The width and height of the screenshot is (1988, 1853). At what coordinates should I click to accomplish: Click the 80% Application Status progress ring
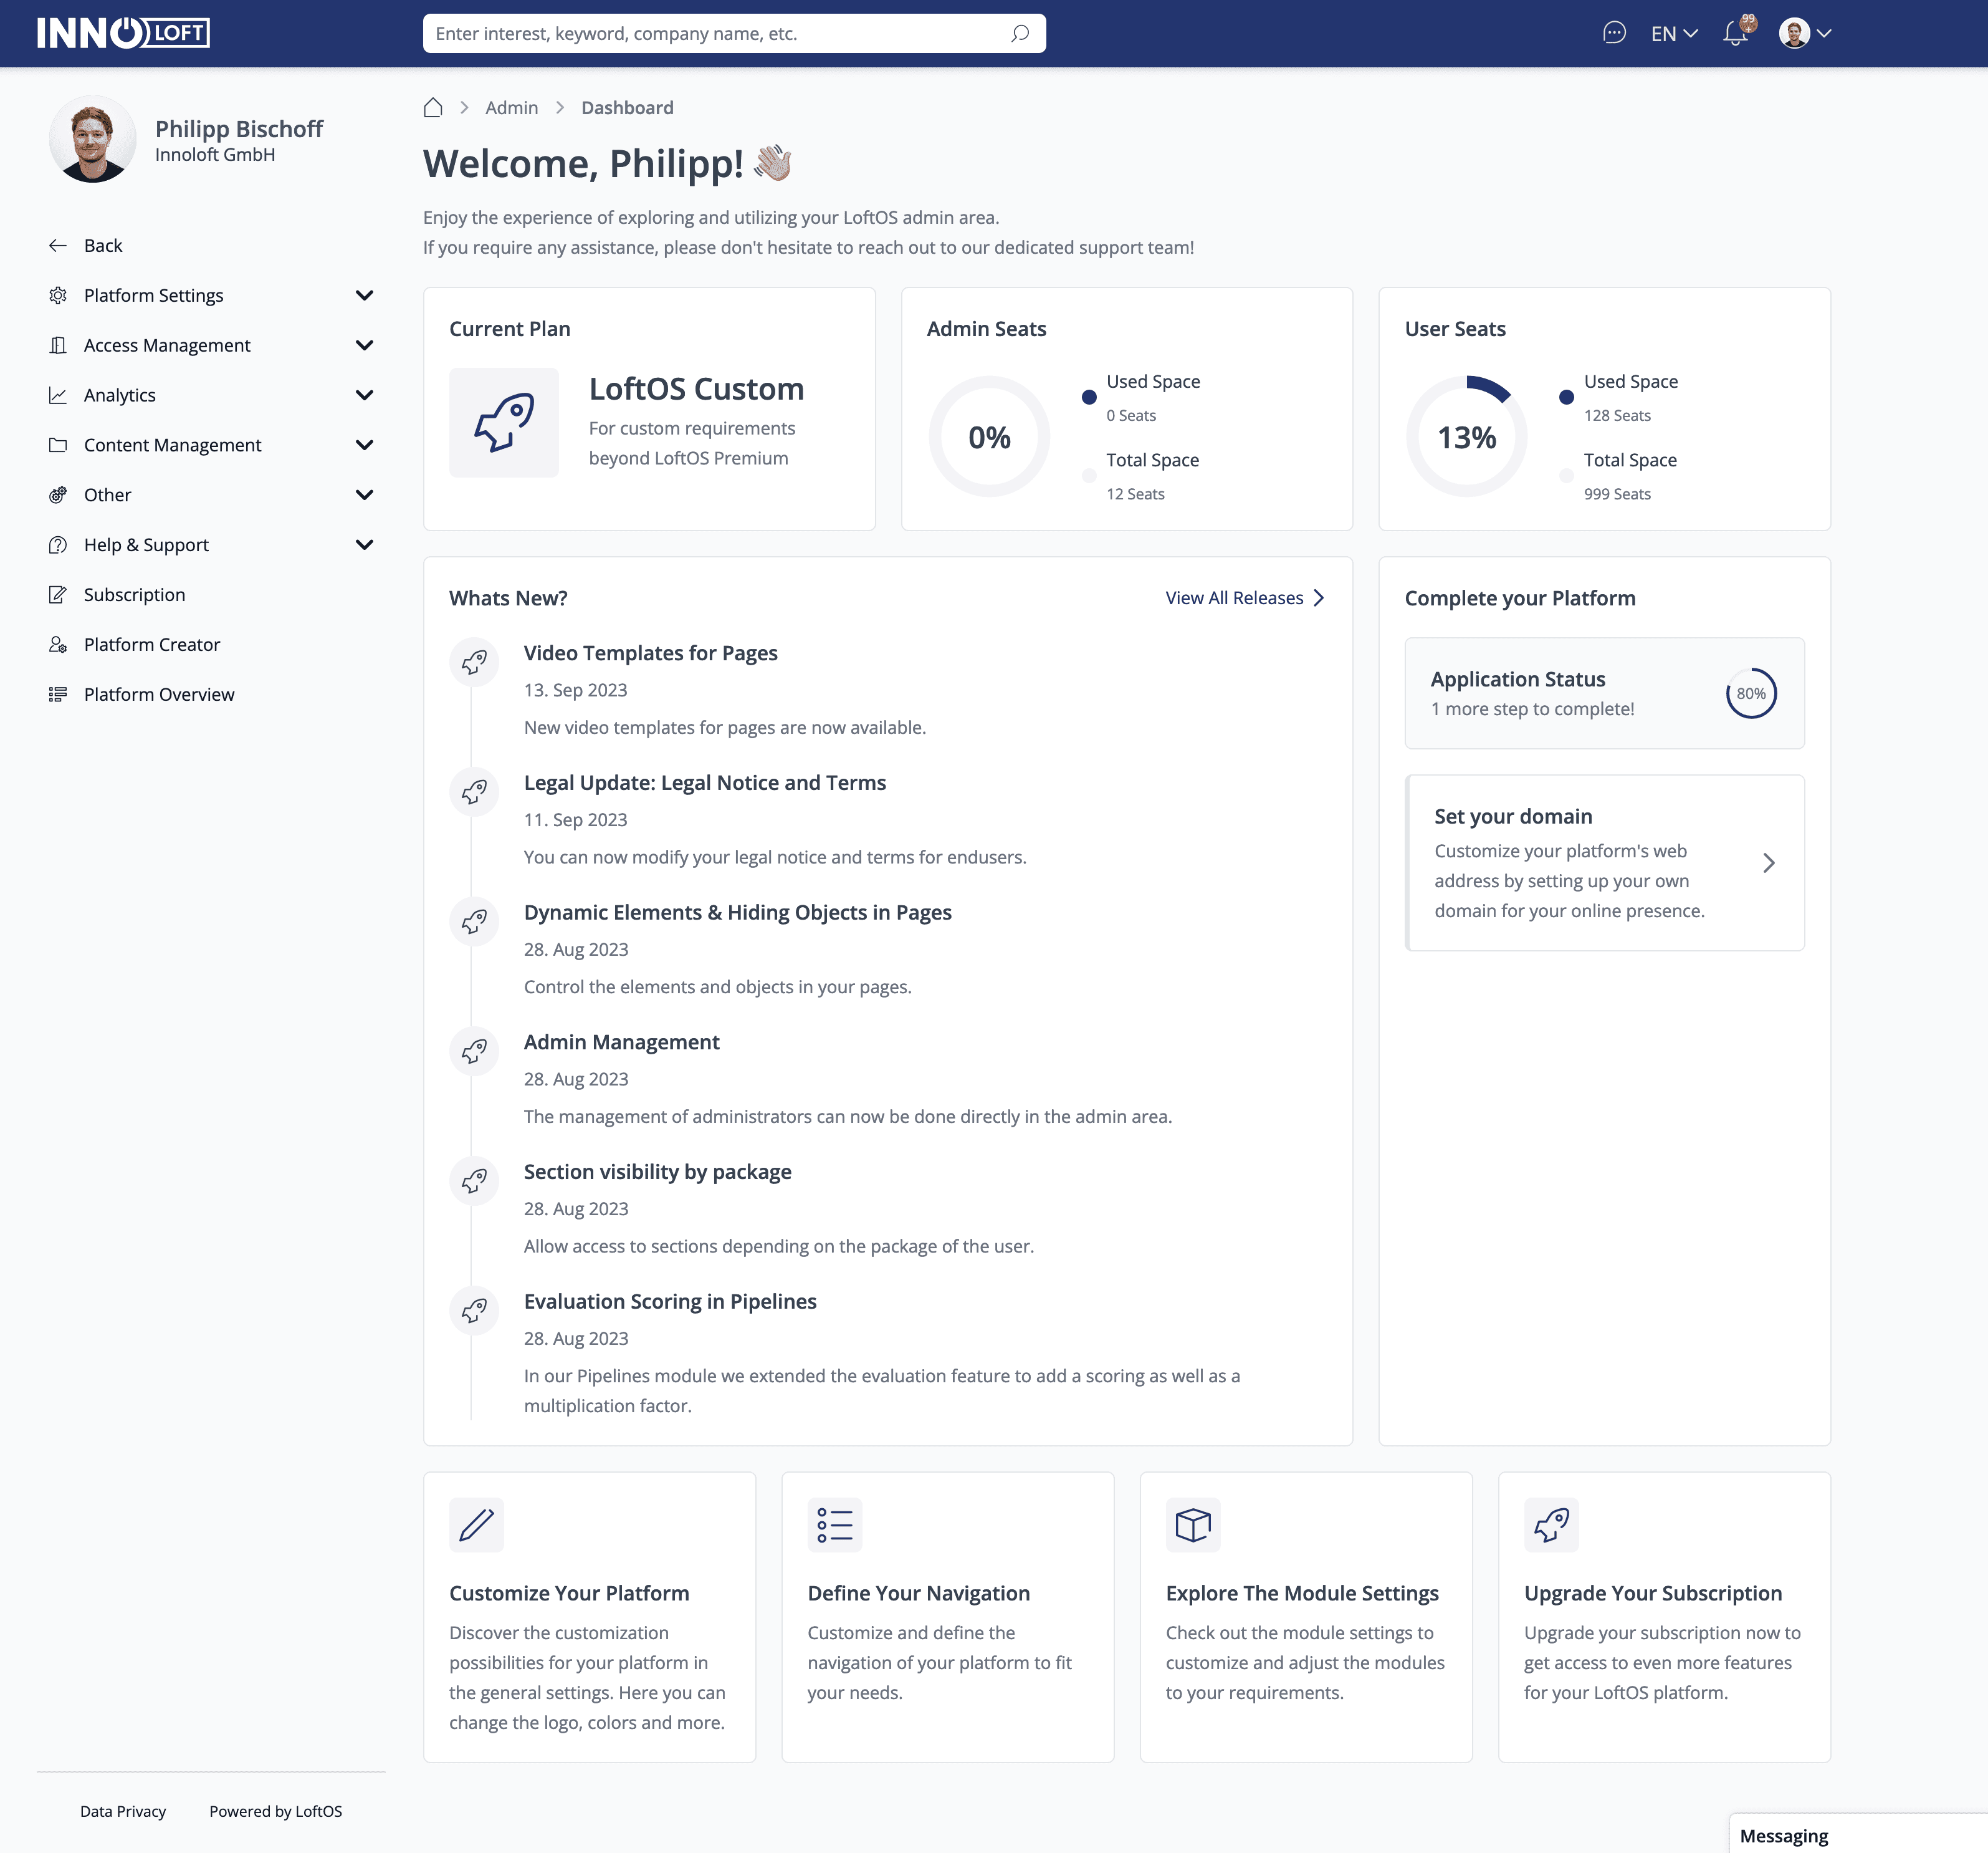click(1750, 693)
